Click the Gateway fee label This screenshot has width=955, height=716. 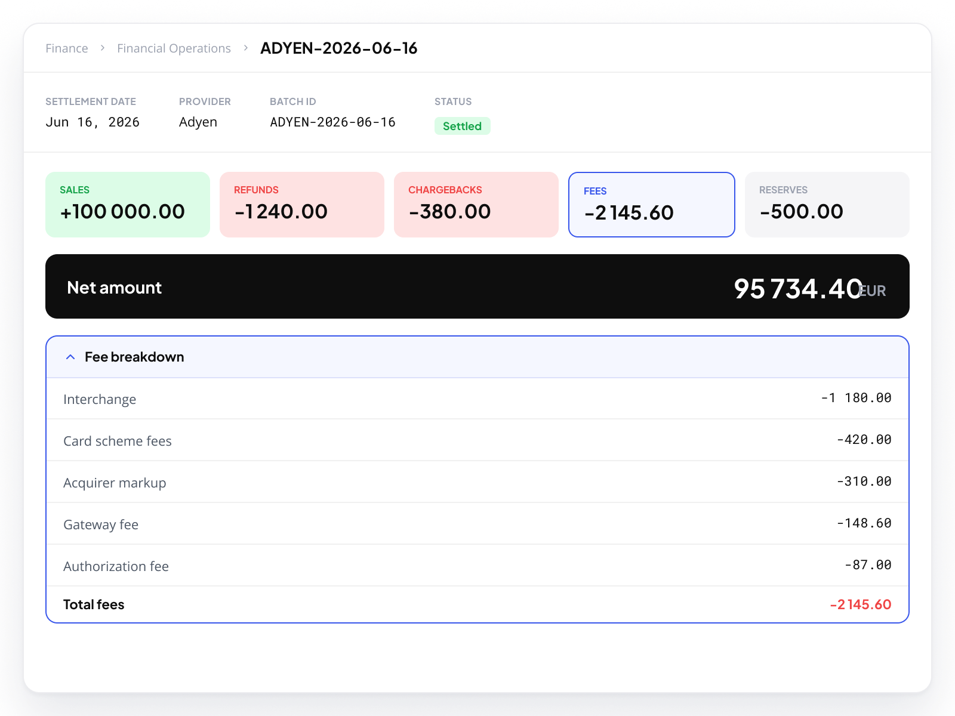coord(101,524)
